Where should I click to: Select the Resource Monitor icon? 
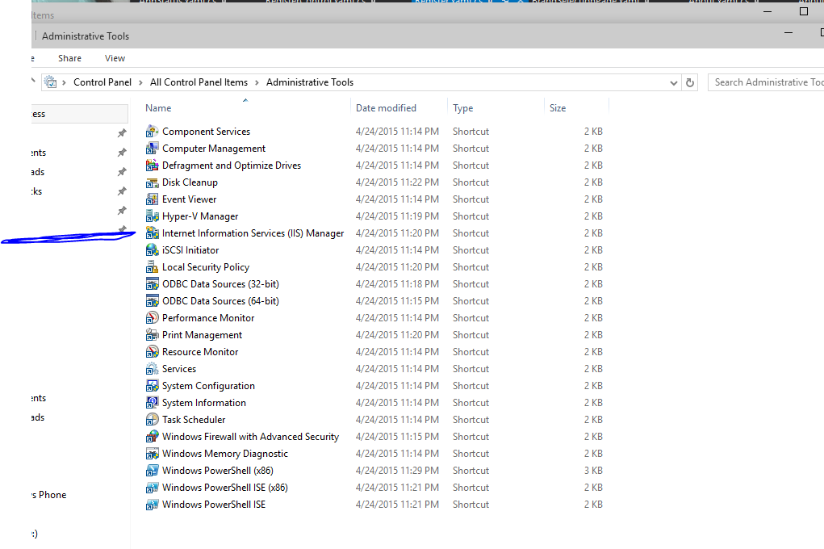tap(152, 352)
